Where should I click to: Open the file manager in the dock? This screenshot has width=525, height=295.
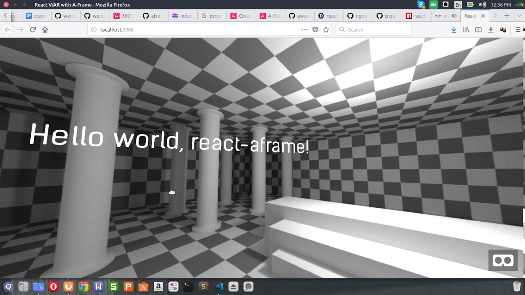coord(38,287)
